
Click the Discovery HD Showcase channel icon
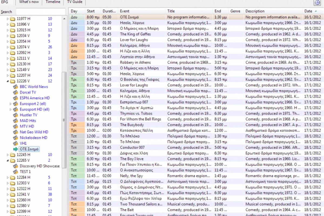tap(16, 166)
